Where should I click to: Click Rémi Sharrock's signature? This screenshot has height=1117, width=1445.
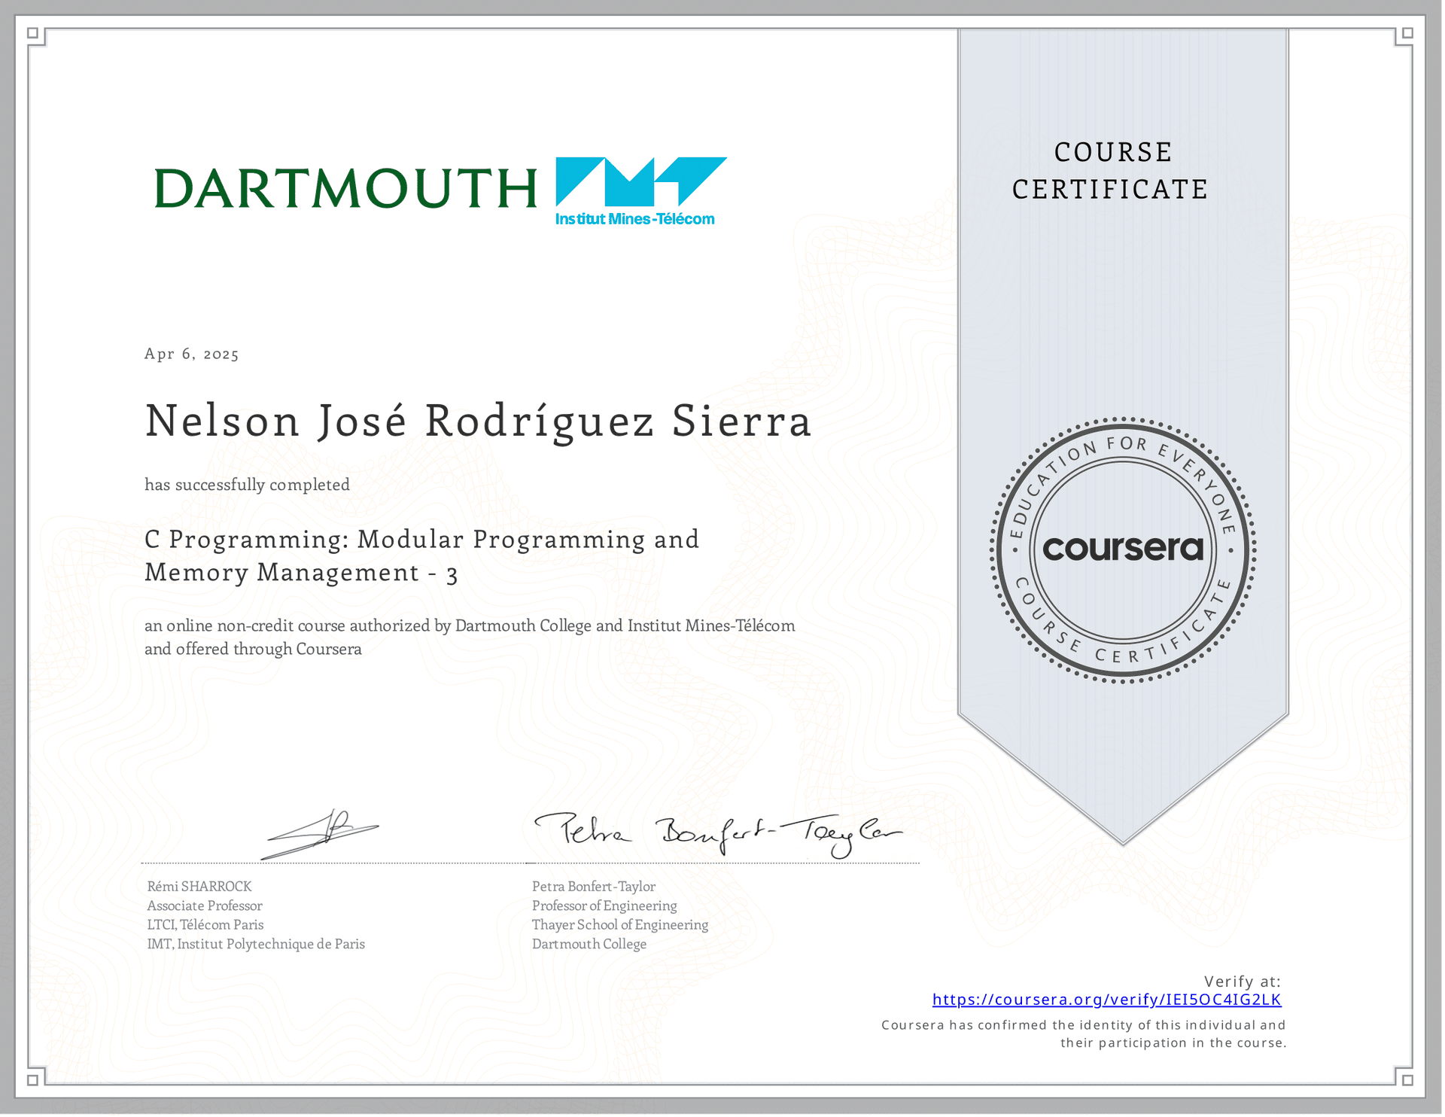[x=322, y=834]
